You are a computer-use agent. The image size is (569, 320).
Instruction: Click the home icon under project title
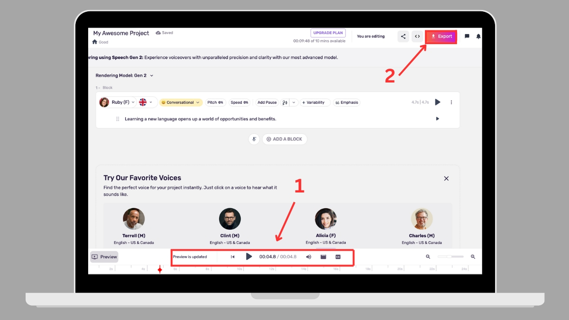click(95, 42)
